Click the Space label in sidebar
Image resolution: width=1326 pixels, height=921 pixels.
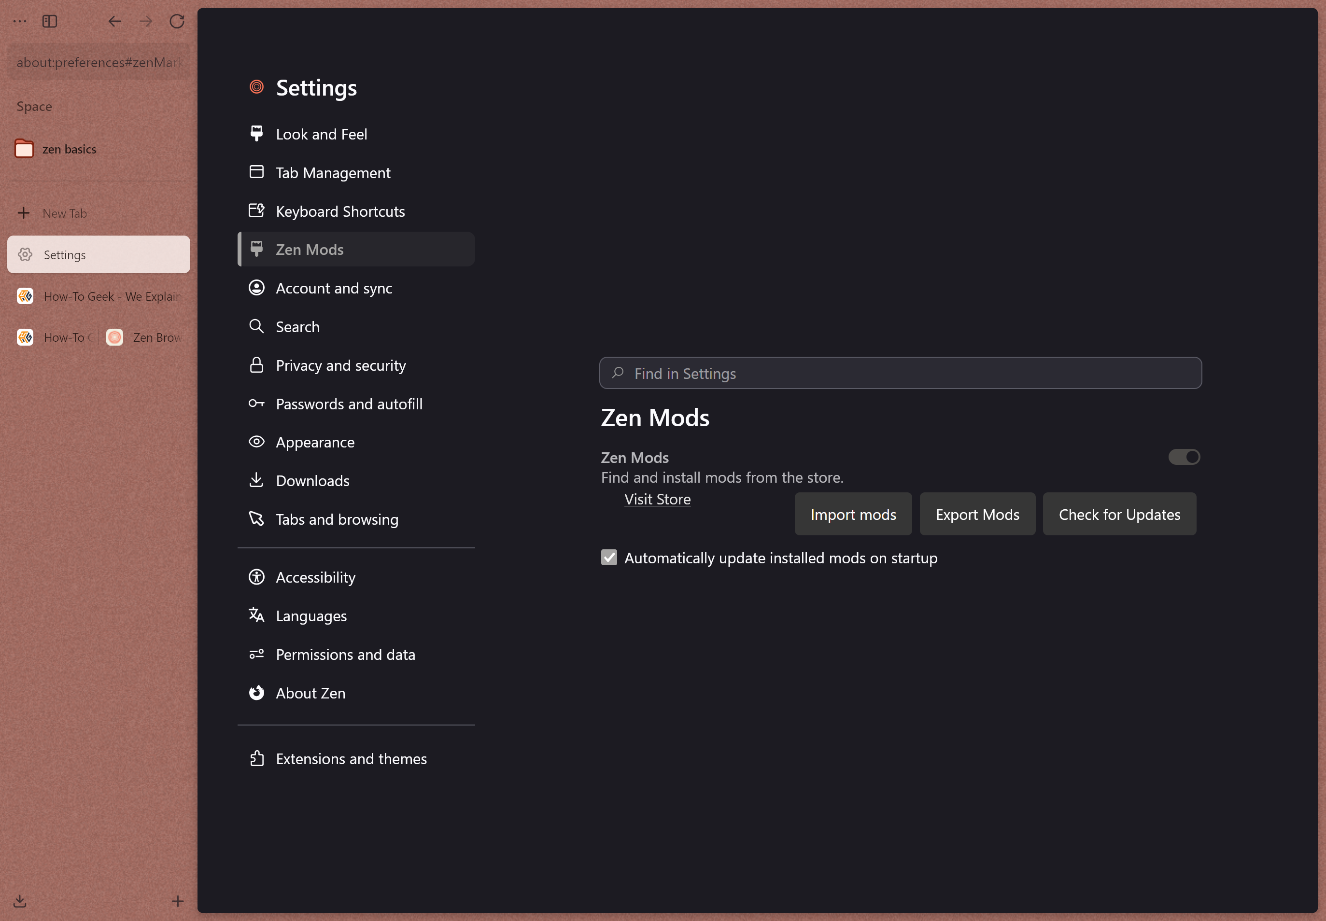34,106
